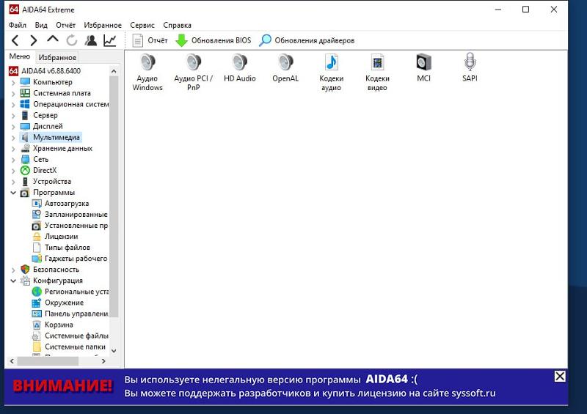Open the Справка menu
This screenshot has height=414, width=587.
tap(177, 25)
